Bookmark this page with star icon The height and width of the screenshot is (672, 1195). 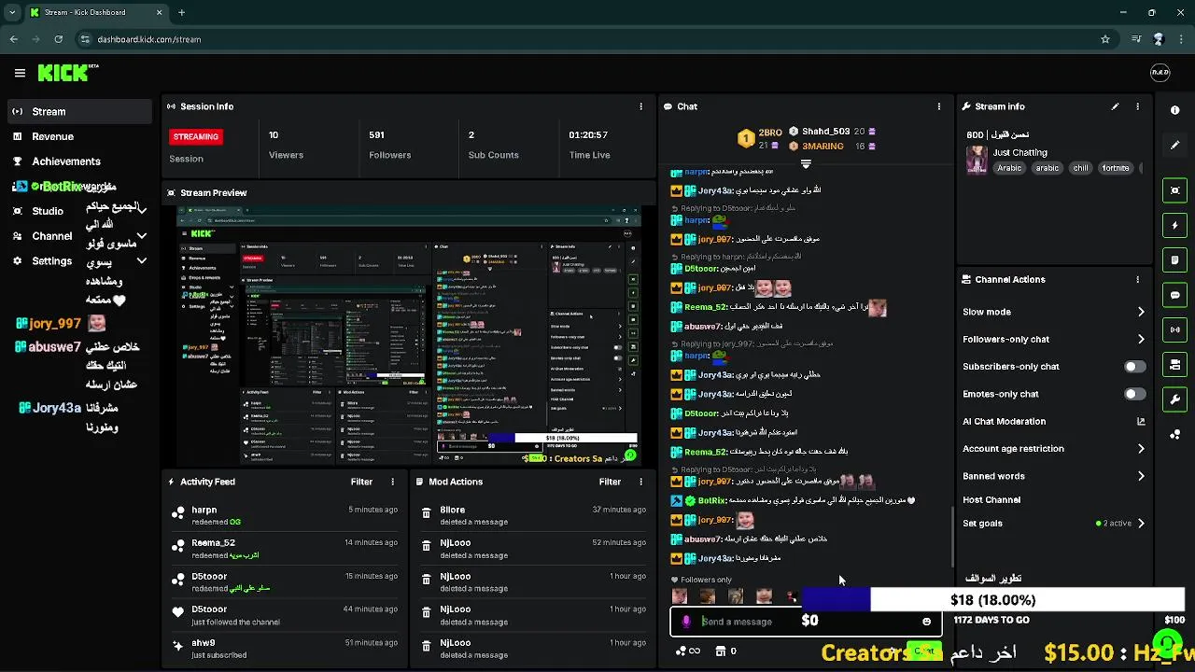(1105, 39)
